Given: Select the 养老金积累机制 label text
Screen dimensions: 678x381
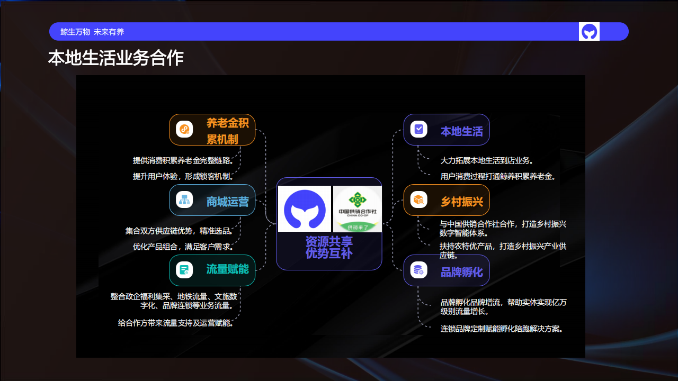Looking at the screenshot, I should point(227,131).
